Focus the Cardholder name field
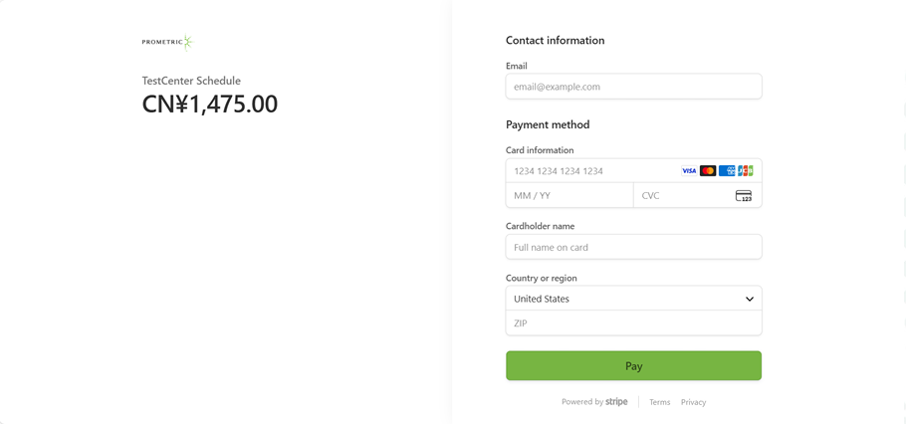Image resolution: width=906 pixels, height=424 pixels. click(633, 247)
